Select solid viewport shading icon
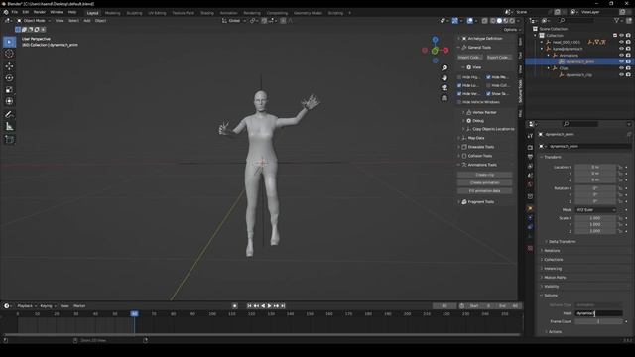Viewport: 635px width, 357px height. click(499, 20)
